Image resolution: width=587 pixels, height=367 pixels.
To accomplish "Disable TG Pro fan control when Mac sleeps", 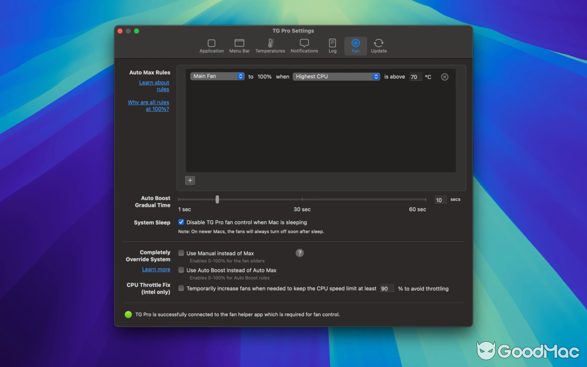I will (x=181, y=222).
